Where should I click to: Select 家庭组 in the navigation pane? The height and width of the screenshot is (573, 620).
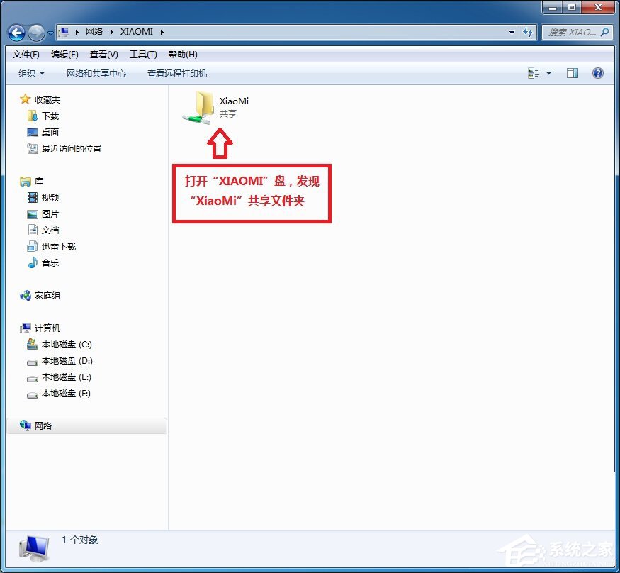(x=47, y=296)
